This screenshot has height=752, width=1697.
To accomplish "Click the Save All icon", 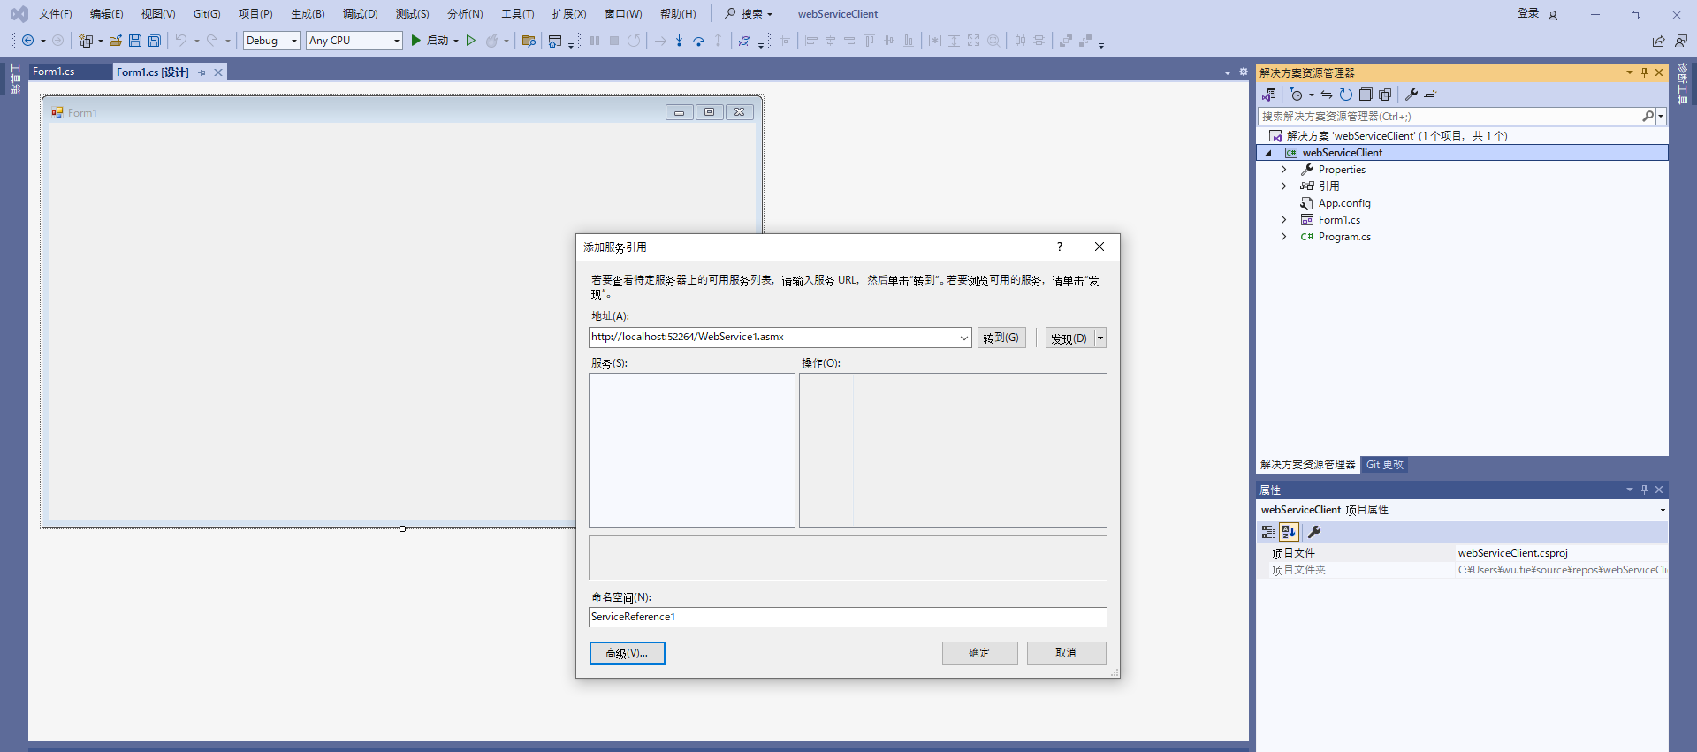I will coord(155,41).
